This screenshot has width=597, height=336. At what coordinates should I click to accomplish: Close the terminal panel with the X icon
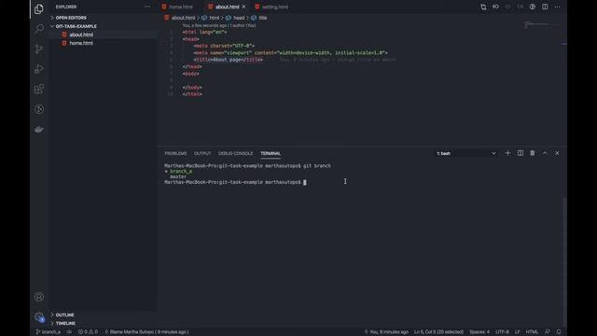[x=557, y=153]
